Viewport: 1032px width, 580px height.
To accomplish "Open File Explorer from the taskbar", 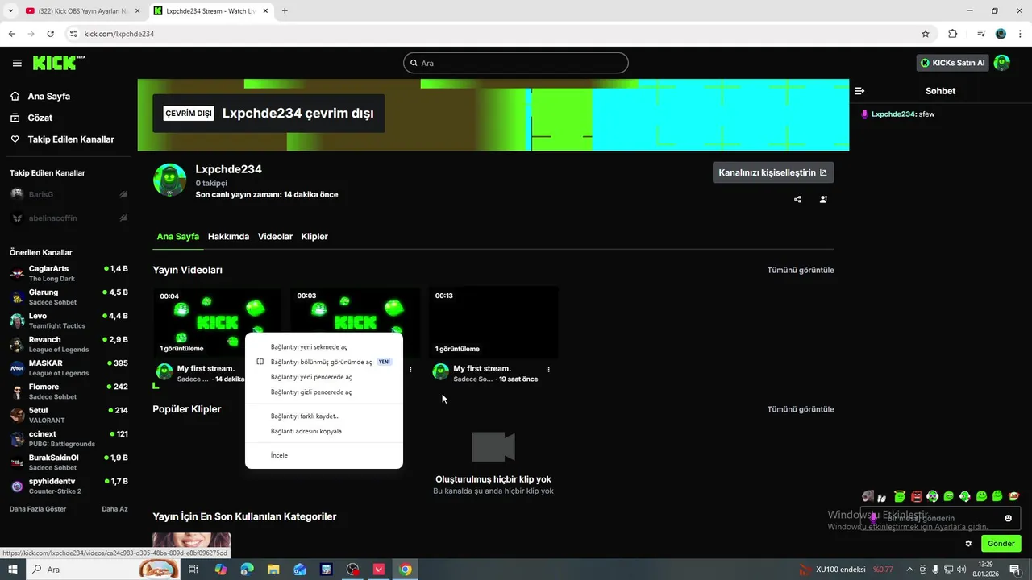I will click(x=273, y=570).
